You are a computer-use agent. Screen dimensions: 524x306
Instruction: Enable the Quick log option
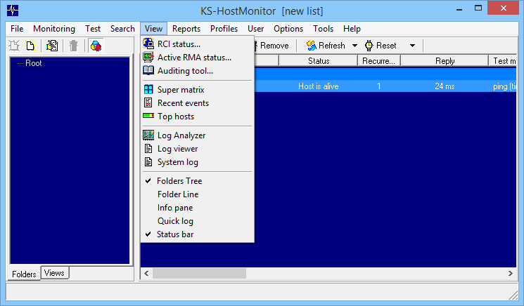pos(197,221)
